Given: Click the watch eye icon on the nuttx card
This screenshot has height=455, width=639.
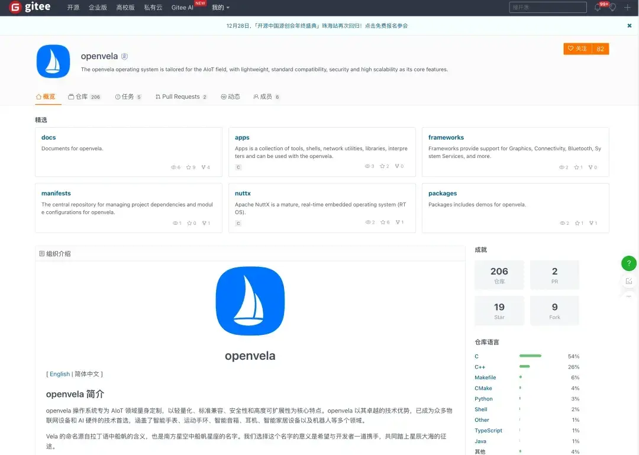Looking at the screenshot, I should 367,222.
